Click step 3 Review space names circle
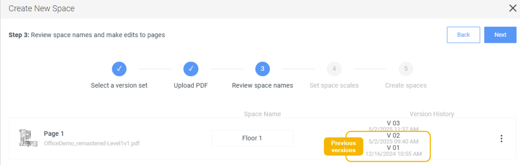This screenshot has height=165, width=520. coord(262,69)
